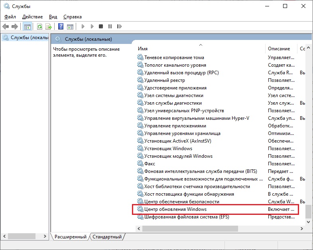This screenshot has width=313, height=250.
Task: Click the Restart service icon
Action: coord(119,26)
